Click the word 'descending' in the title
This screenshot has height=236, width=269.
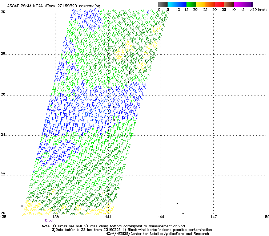pyautogui.click(x=89, y=6)
